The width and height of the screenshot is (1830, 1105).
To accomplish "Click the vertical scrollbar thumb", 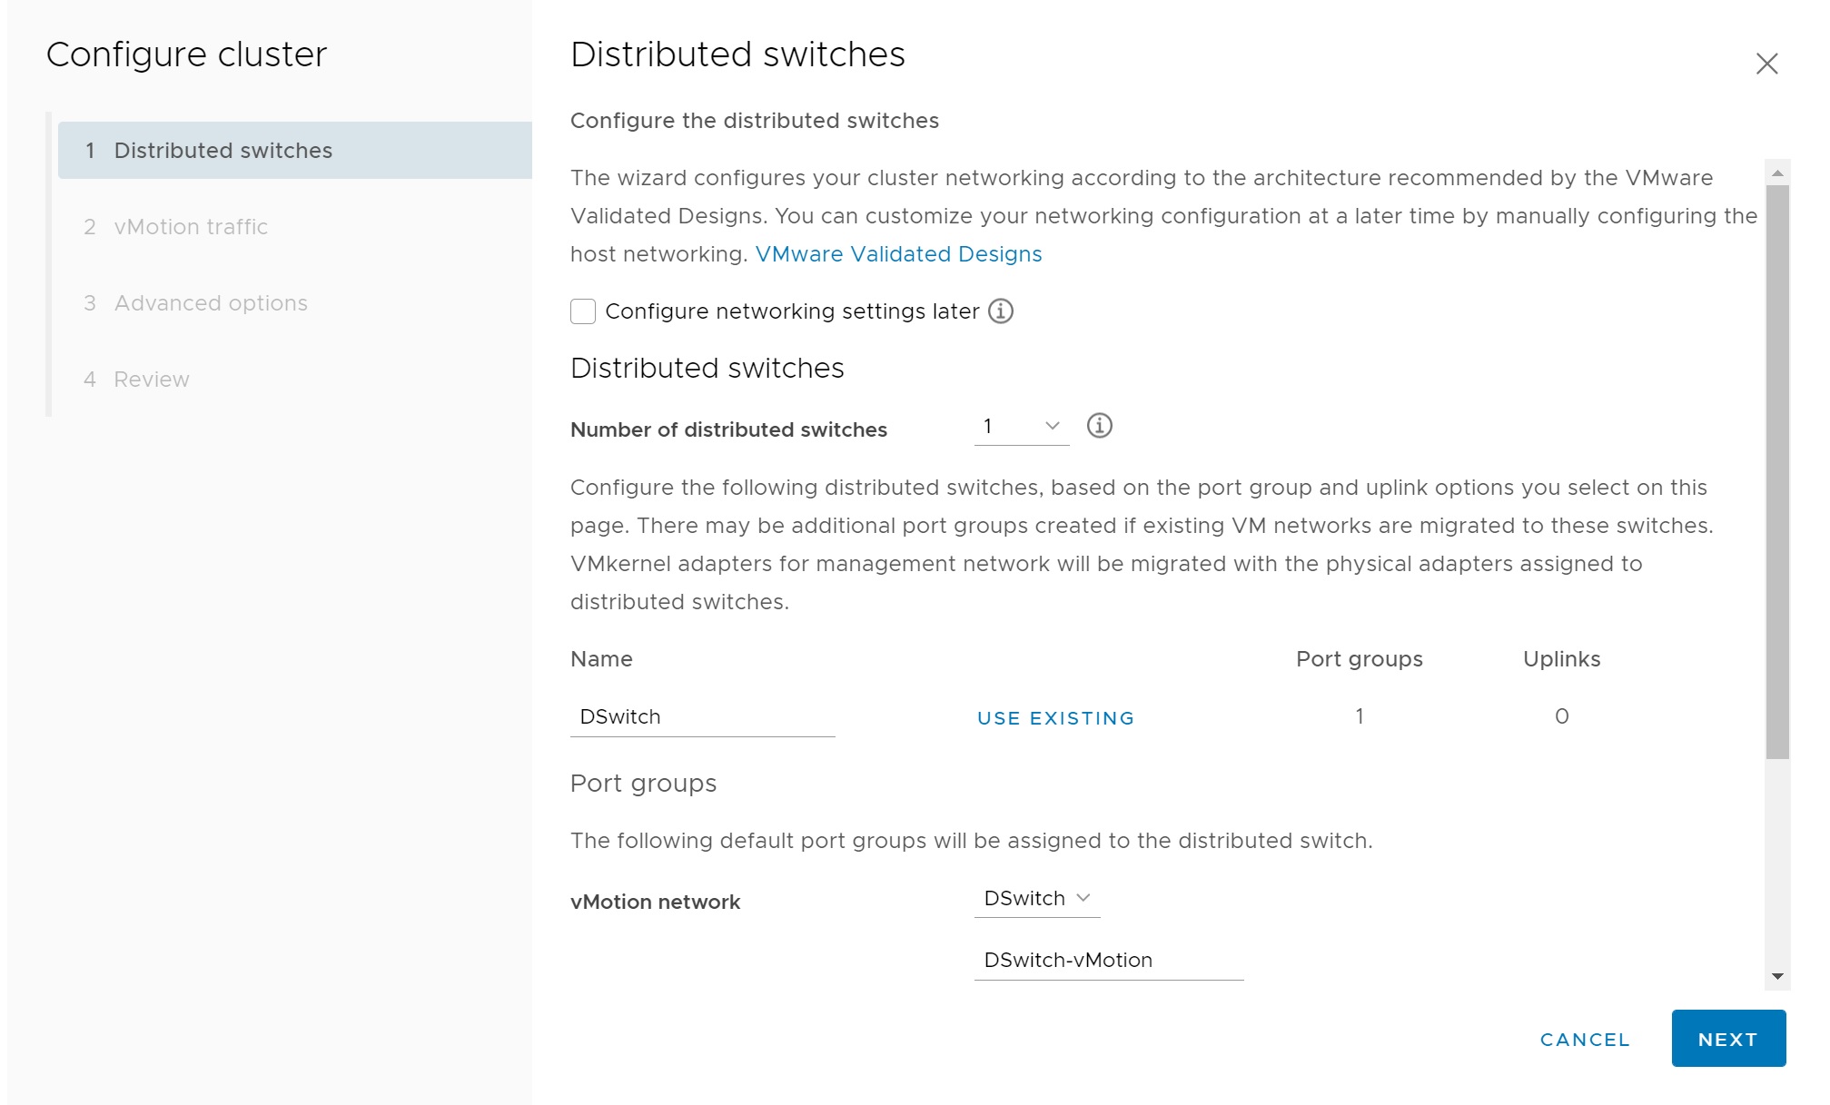I will point(1777,472).
